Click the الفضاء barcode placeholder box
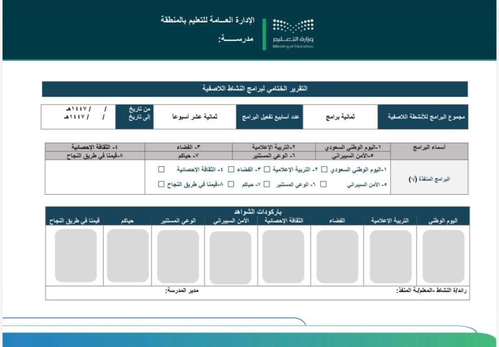 pos(337,256)
